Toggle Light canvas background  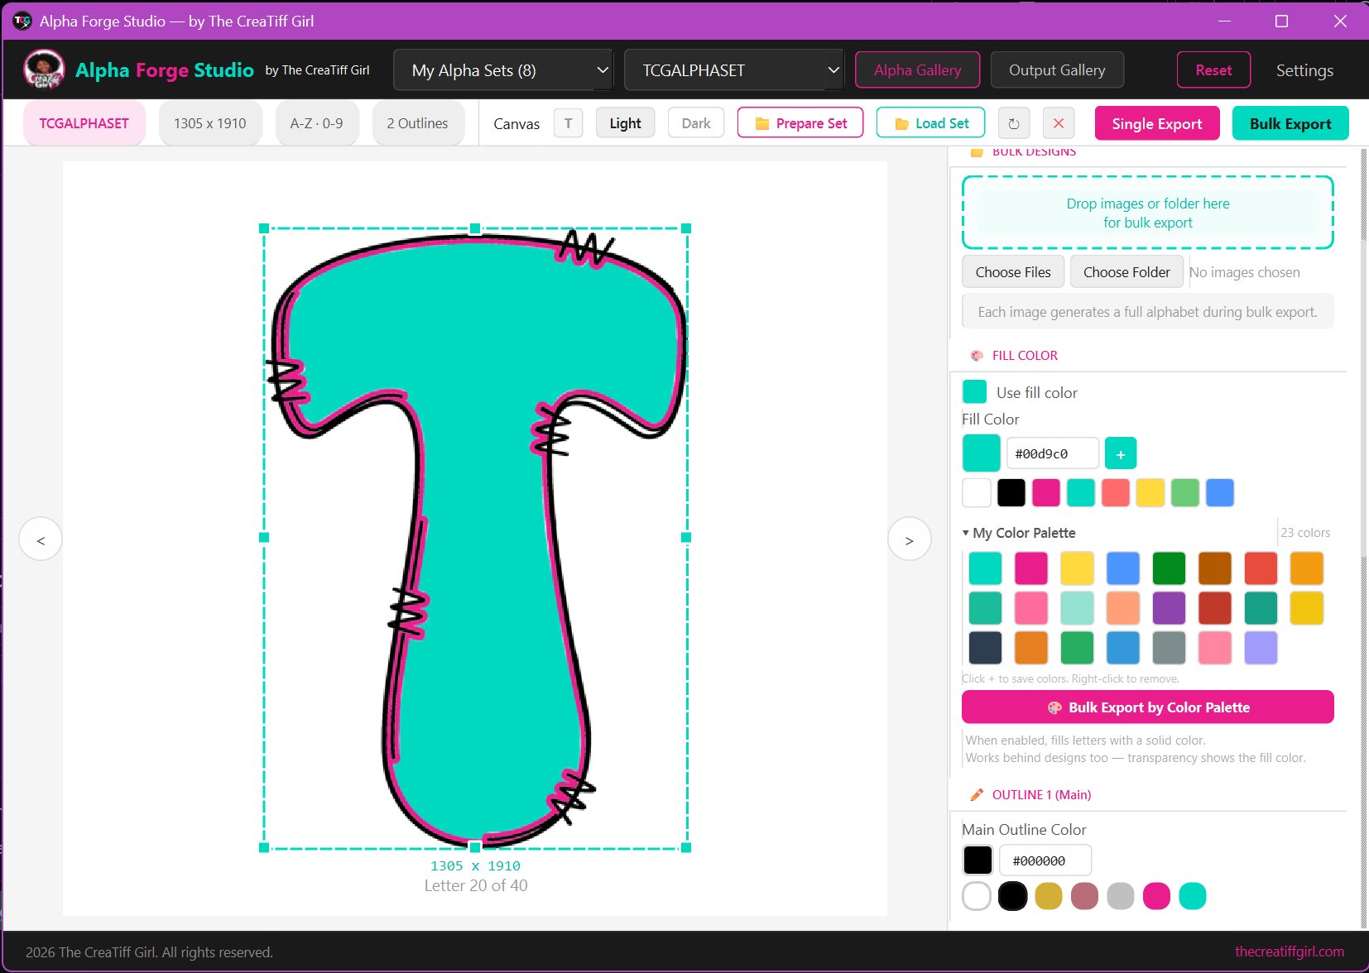[625, 122]
